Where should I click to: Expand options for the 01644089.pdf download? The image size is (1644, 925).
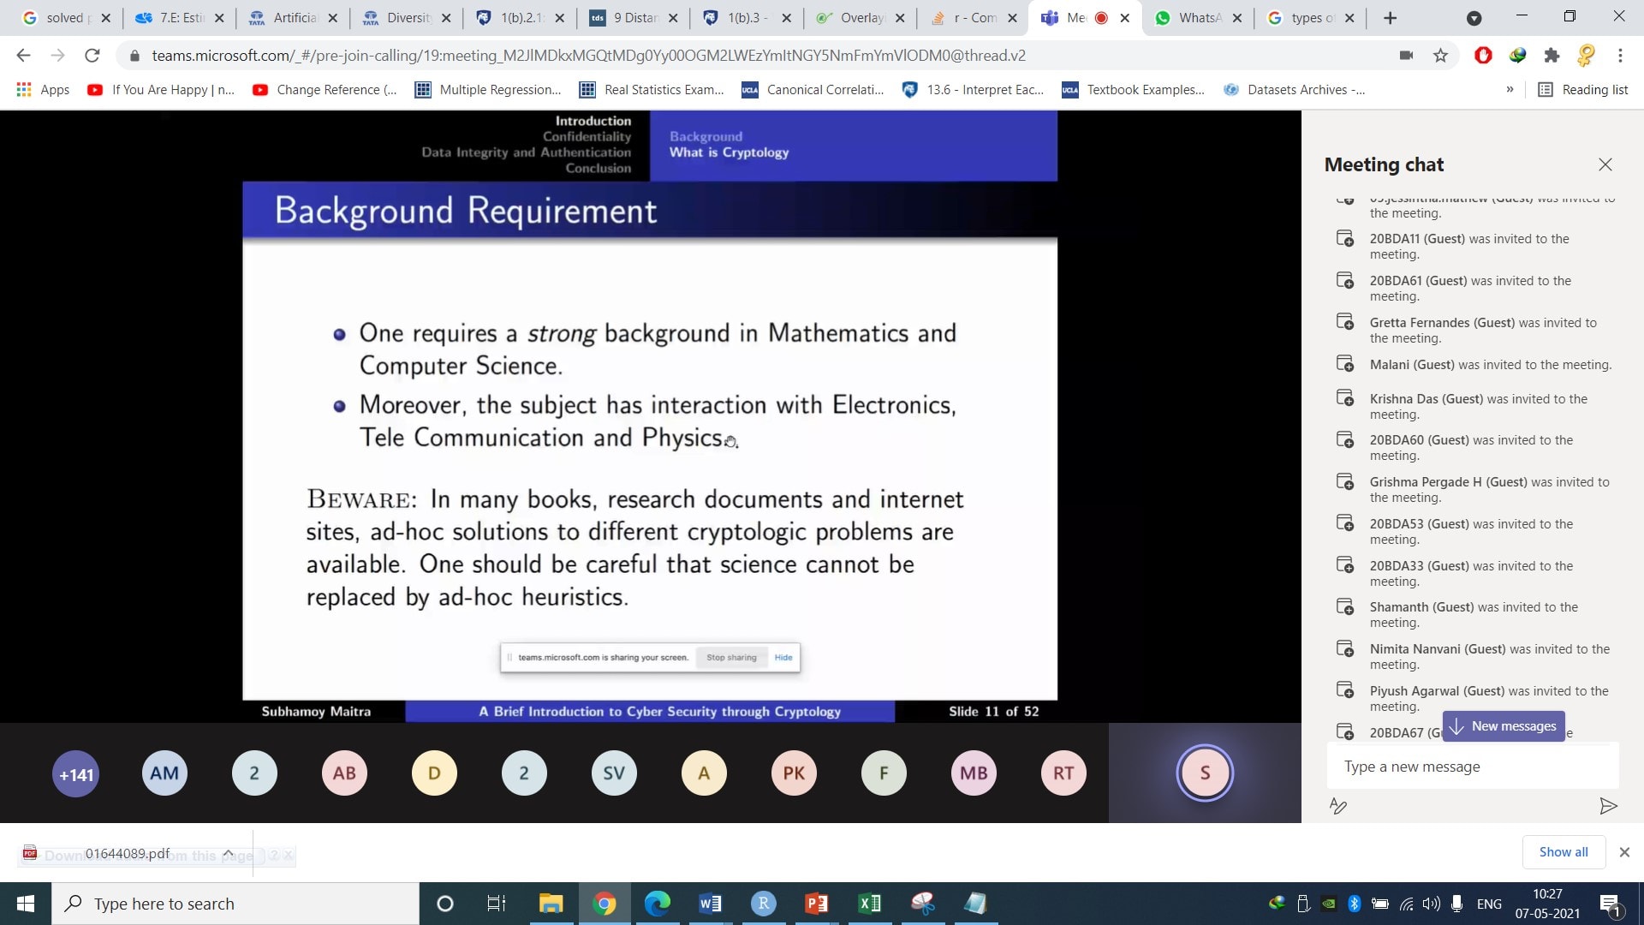229,854
